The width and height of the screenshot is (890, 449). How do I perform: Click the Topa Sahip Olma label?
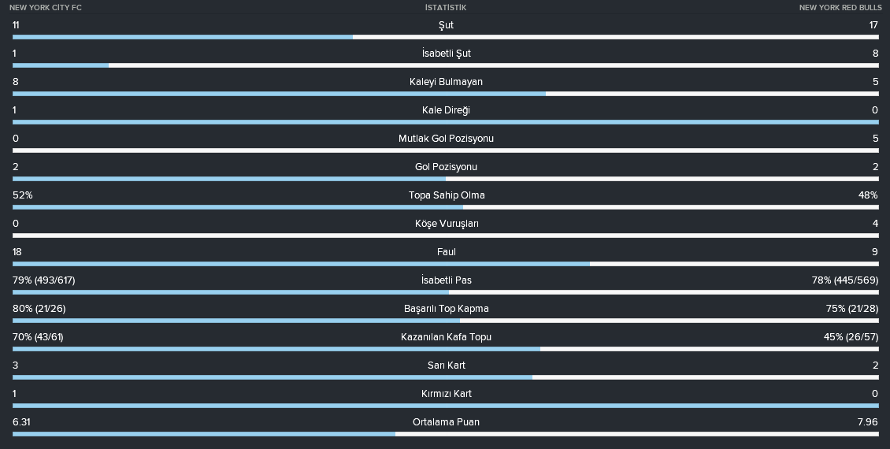tap(446, 195)
